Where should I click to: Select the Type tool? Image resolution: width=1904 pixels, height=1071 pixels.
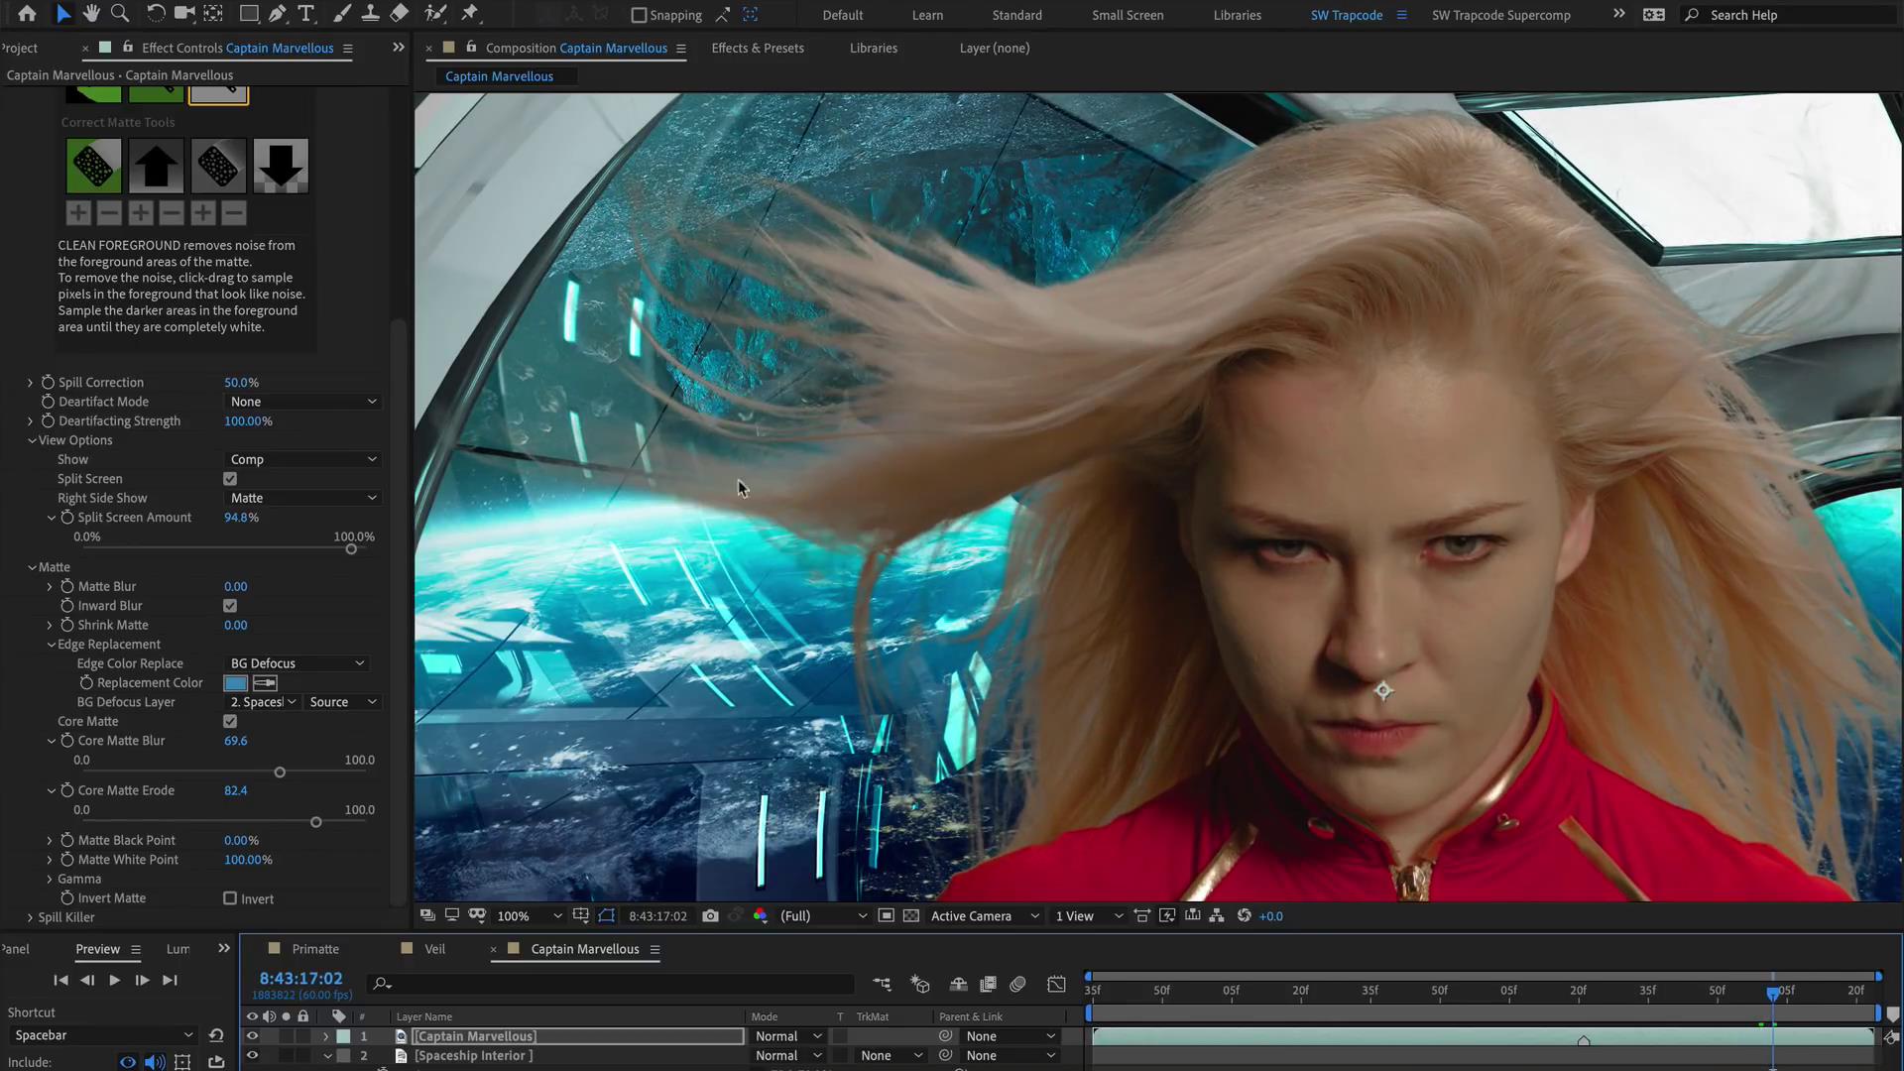tap(306, 14)
